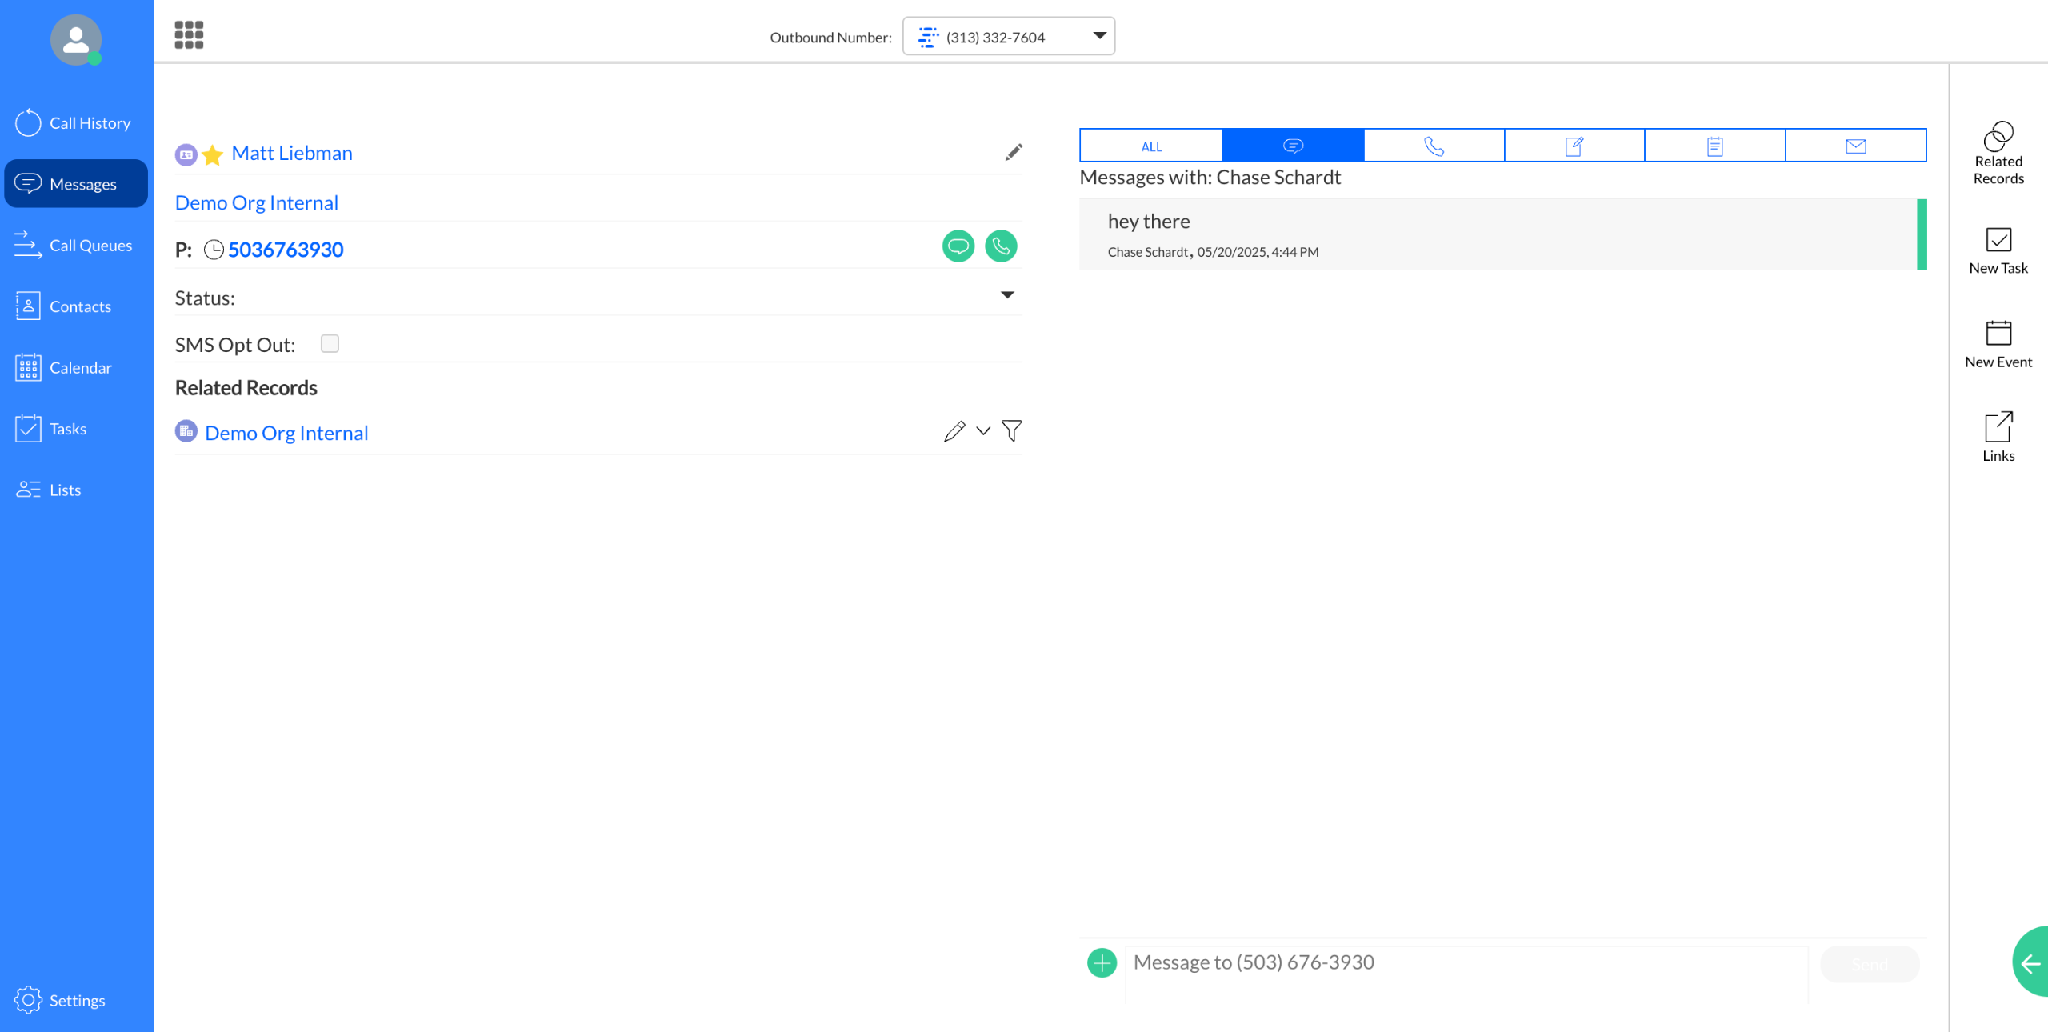Click the green SMS message bubble button
Viewport: 2048px width, 1032px height.
click(958, 246)
